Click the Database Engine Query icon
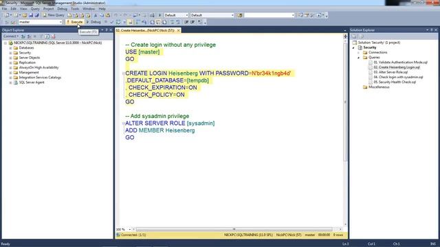Viewport: 440px width, 247px height. (69, 15)
